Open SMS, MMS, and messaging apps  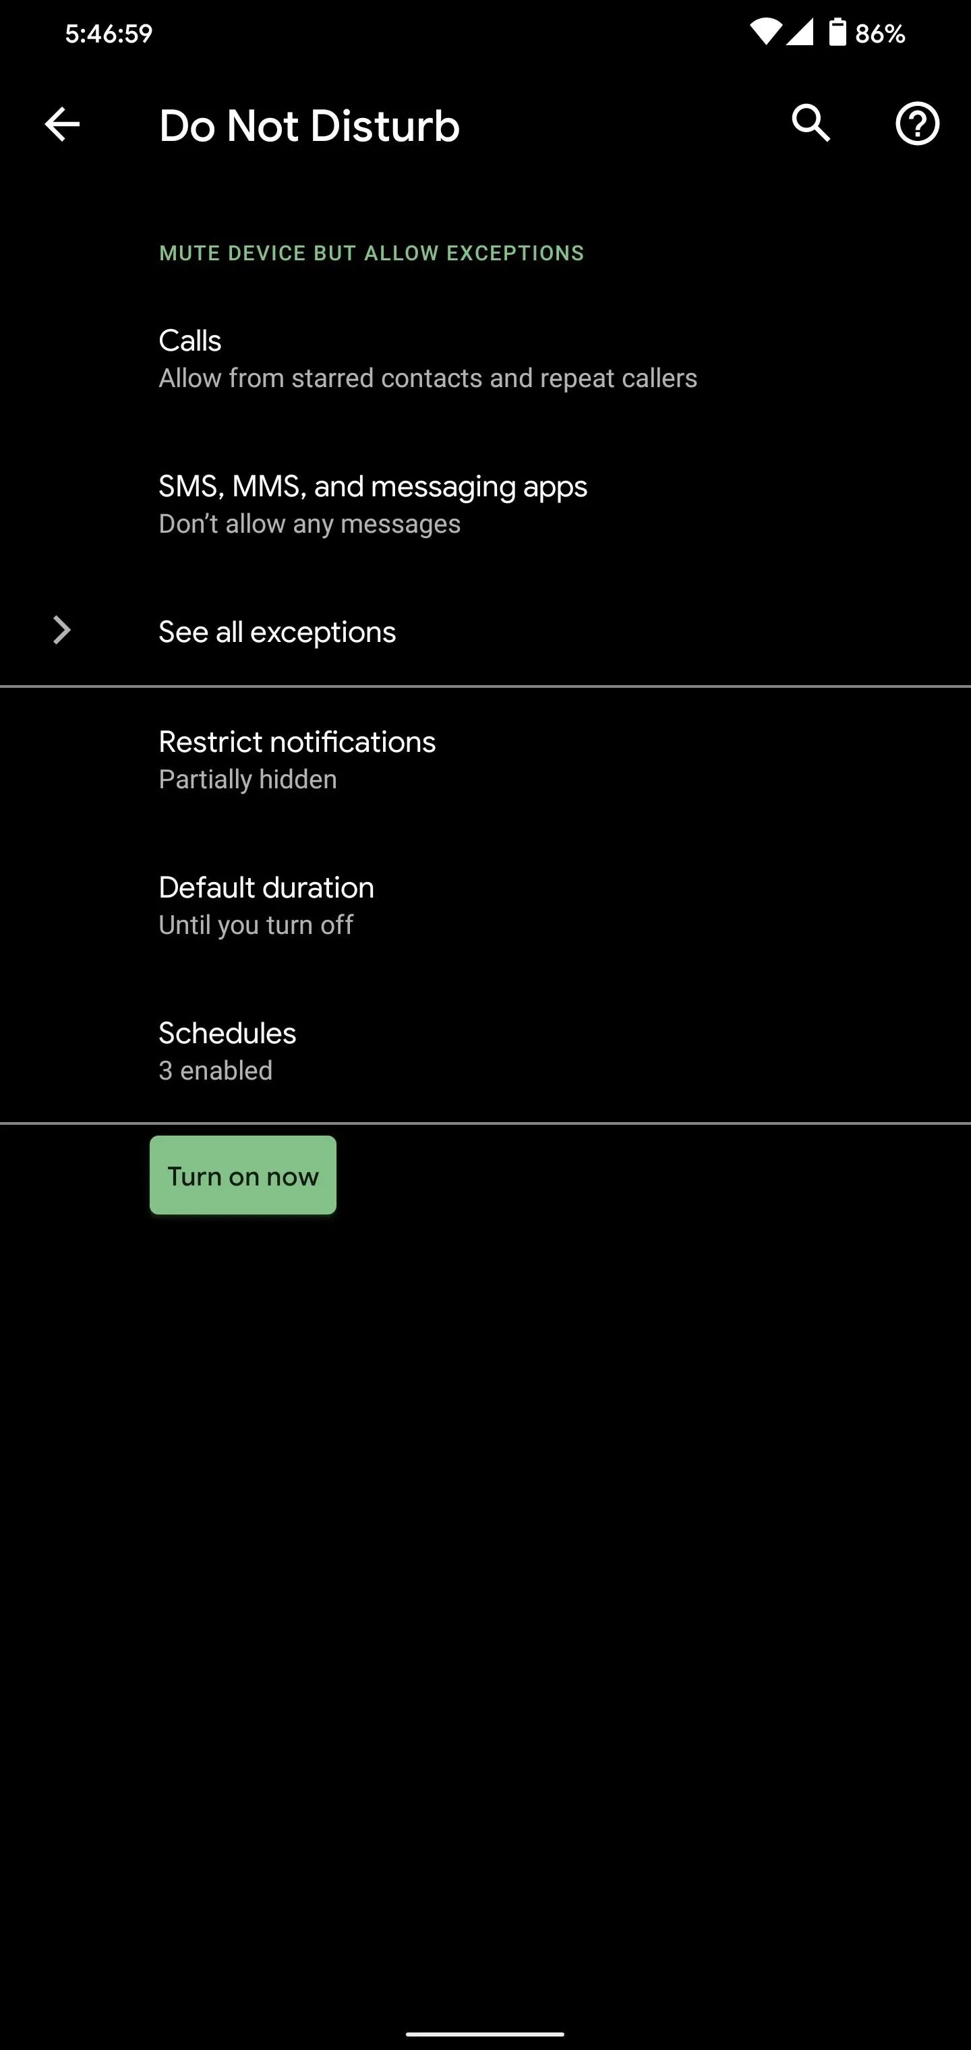click(486, 504)
